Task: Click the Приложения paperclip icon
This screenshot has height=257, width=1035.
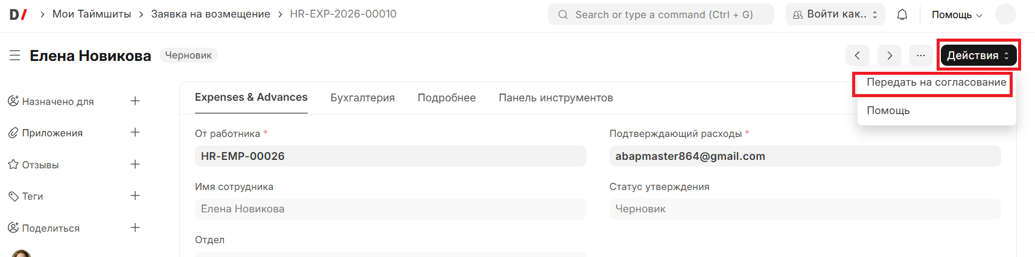Action: click(x=13, y=133)
